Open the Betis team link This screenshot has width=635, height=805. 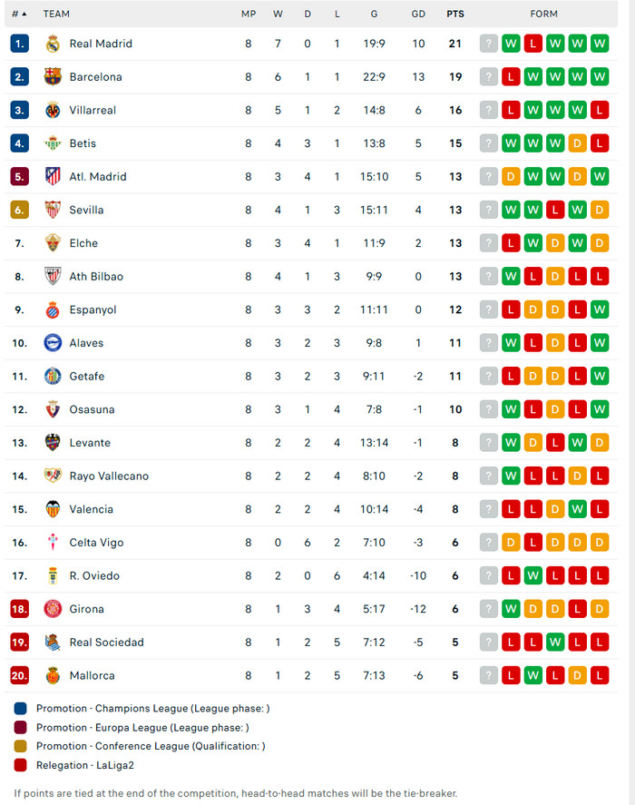(x=83, y=143)
